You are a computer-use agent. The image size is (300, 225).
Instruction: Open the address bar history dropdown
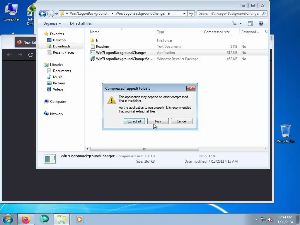point(184,13)
